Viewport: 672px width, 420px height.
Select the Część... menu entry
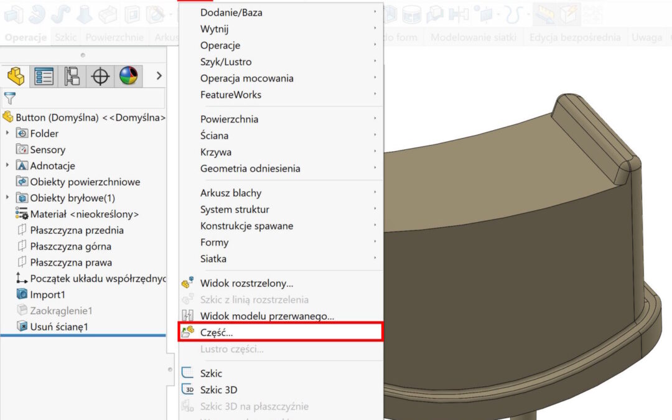[x=217, y=332]
